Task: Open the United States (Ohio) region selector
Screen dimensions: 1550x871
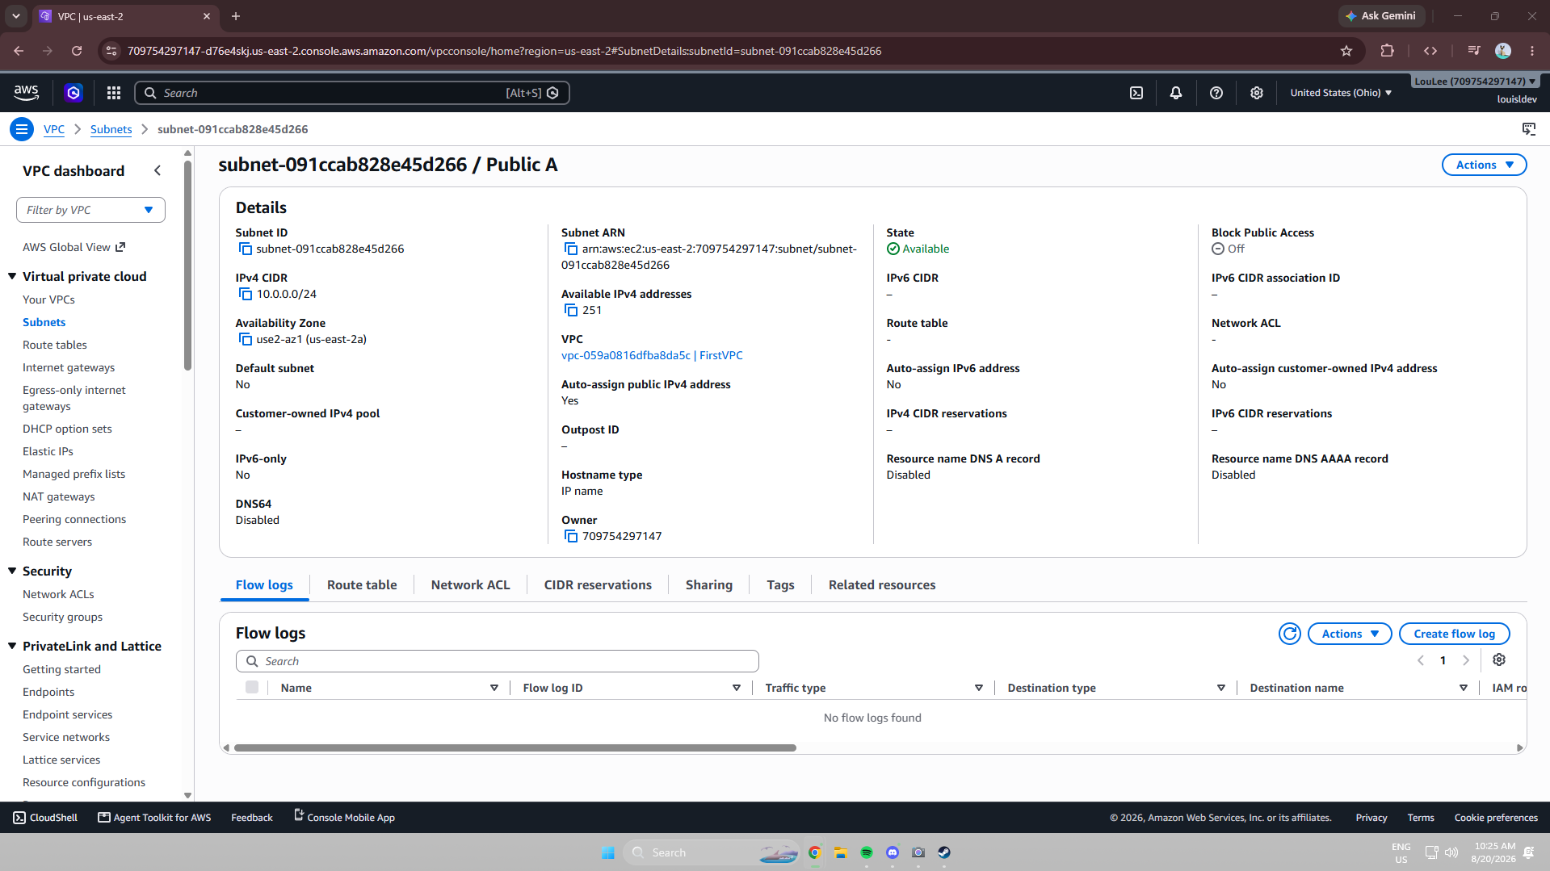Action: 1341,93
